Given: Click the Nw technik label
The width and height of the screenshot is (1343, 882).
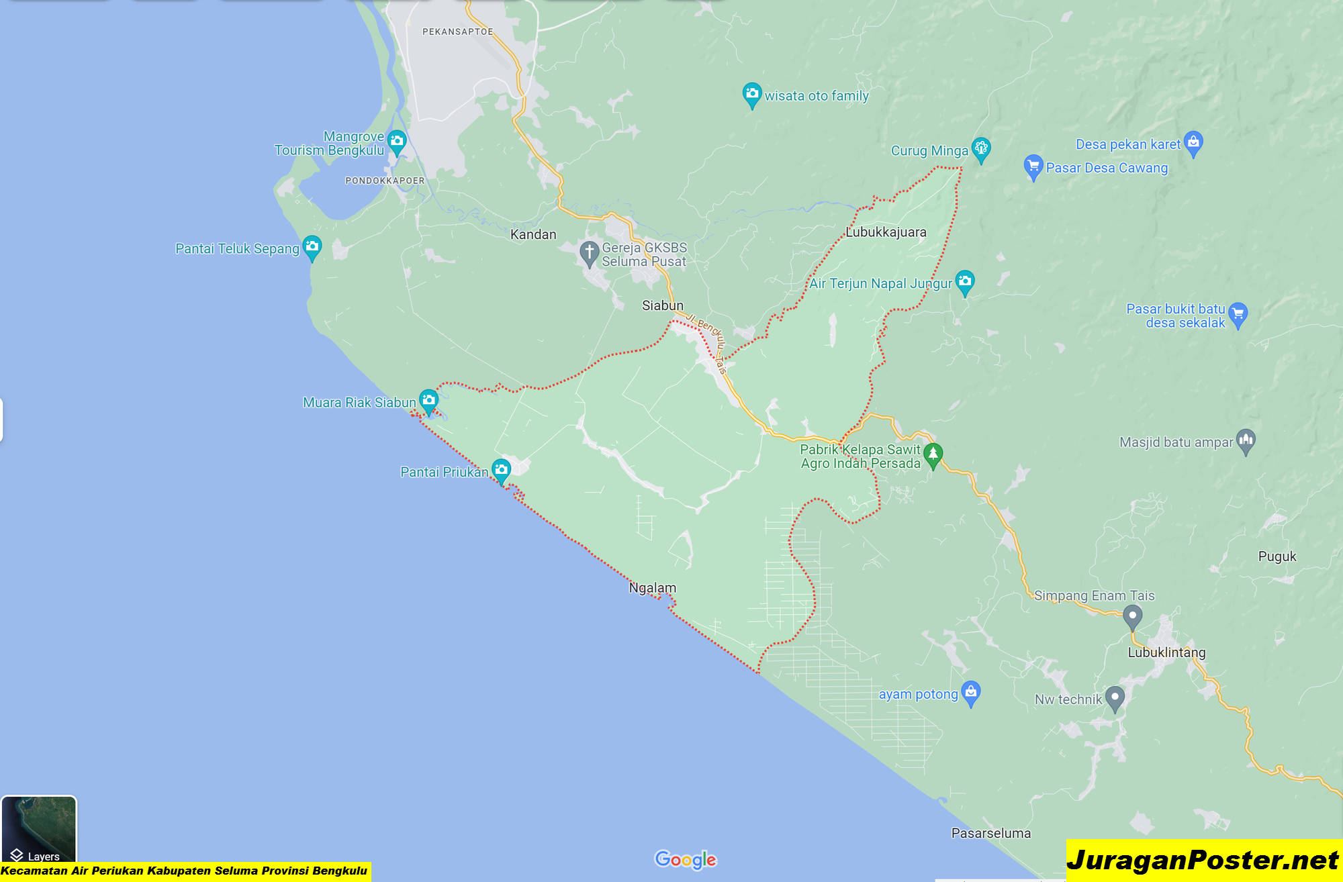Looking at the screenshot, I should (1068, 699).
